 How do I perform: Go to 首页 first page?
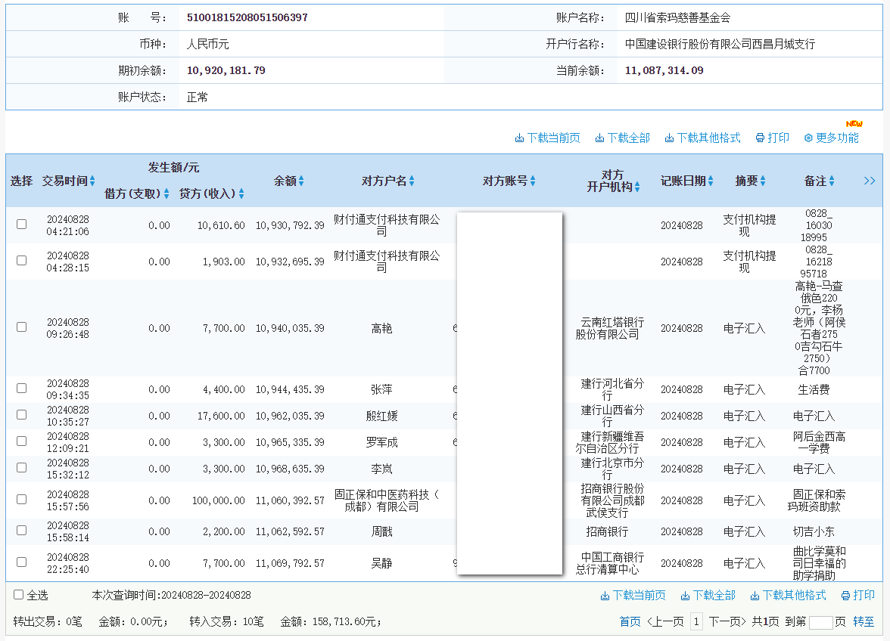click(x=630, y=622)
